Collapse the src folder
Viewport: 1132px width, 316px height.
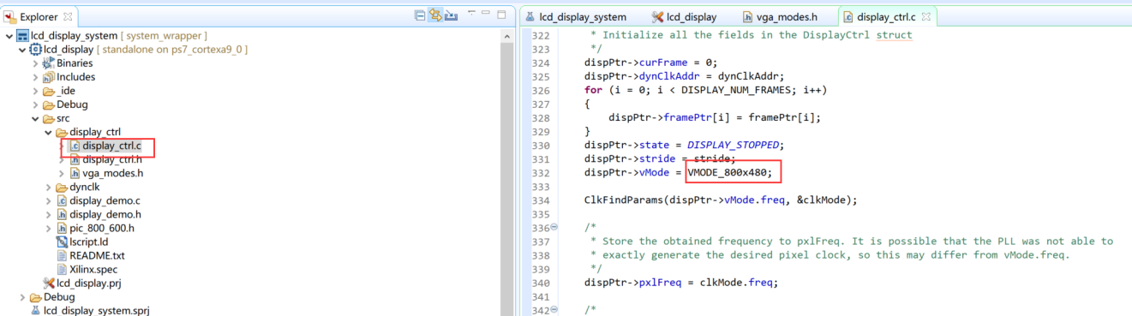coord(36,118)
